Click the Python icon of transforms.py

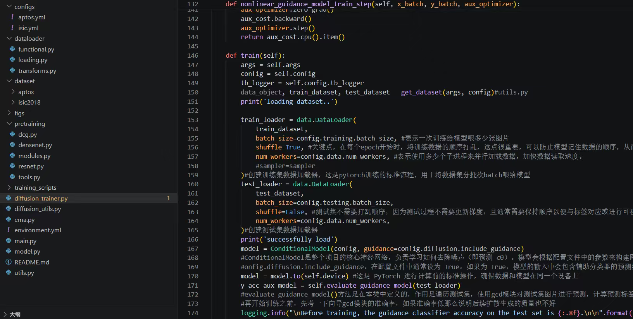tap(12, 70)
